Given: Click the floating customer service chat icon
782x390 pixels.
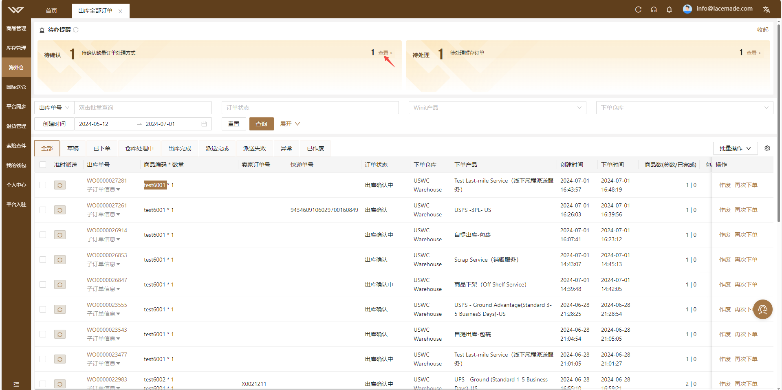Looking at the screenshot, I should click(762, 310).
